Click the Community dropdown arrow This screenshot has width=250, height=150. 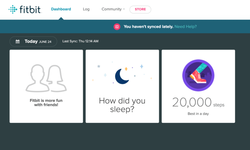(124, 9)
